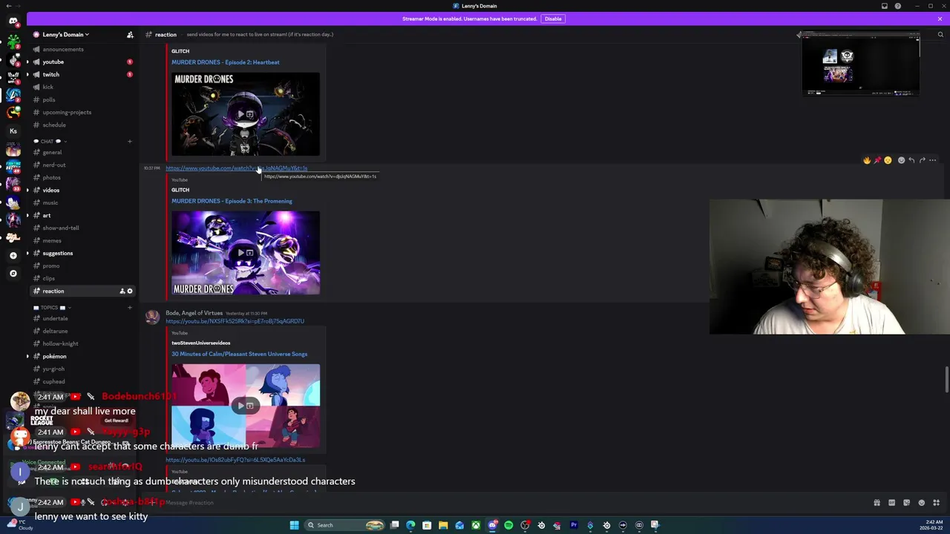Click the taskbar Search box

tap(344, 525)
